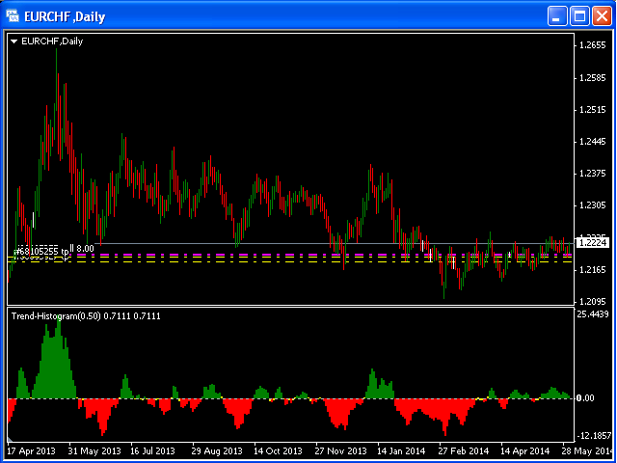Click histogram zero level 0.00 label
The width and height of the screenshot is (617, 463).
point(585,398)
